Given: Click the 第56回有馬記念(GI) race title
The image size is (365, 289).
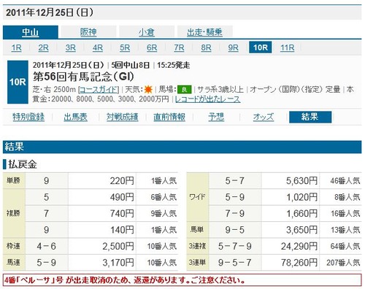Looking at the screenshot, I should point(83,77).
